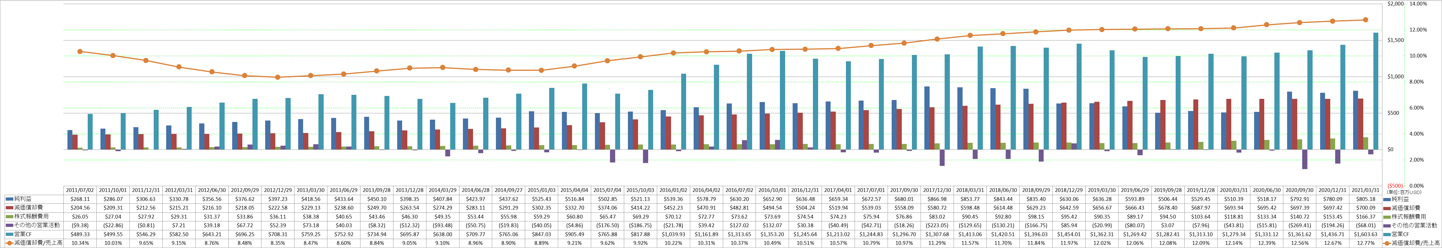Select the 減価償却費/売上高 row header label
The width and height of the screenshot is (1442, 248).
pos(38,243)
